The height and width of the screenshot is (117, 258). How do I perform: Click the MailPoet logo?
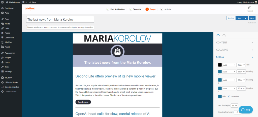pyautogui.click(x=30, y=9)
